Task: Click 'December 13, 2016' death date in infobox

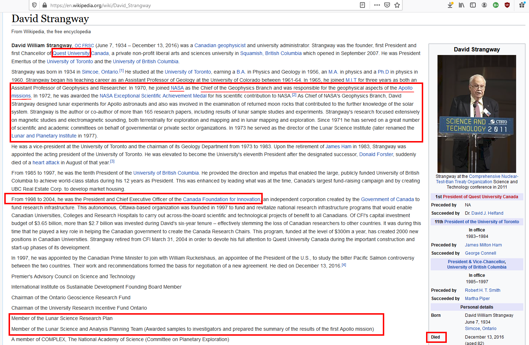Action: coord(484,337)
